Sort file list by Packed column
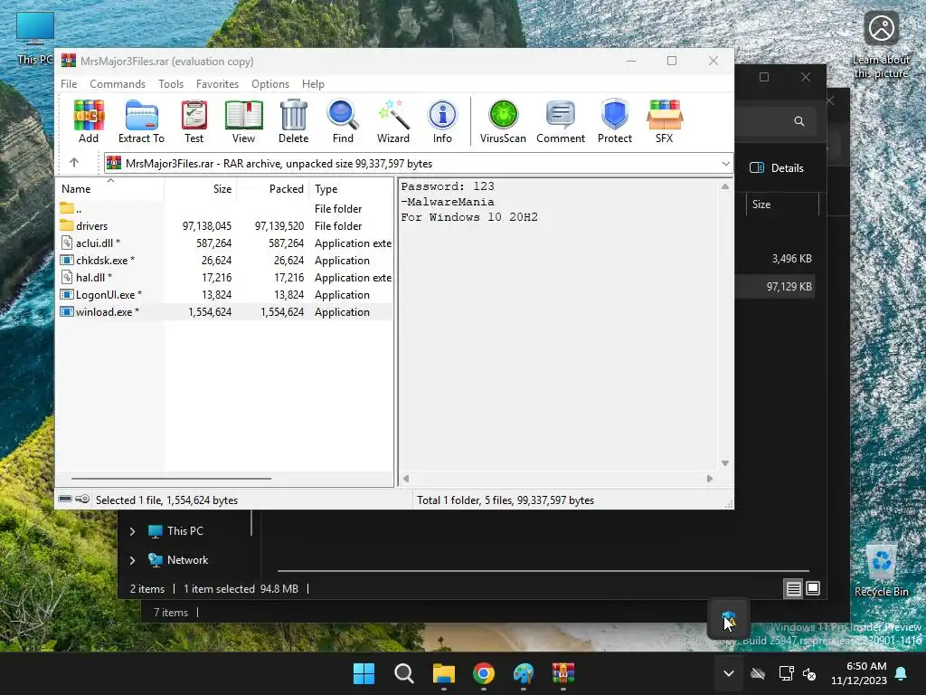 (x=273, y=189)
